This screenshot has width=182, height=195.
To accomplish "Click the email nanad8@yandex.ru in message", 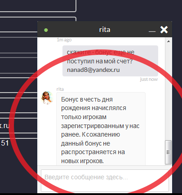I will 93,70.
